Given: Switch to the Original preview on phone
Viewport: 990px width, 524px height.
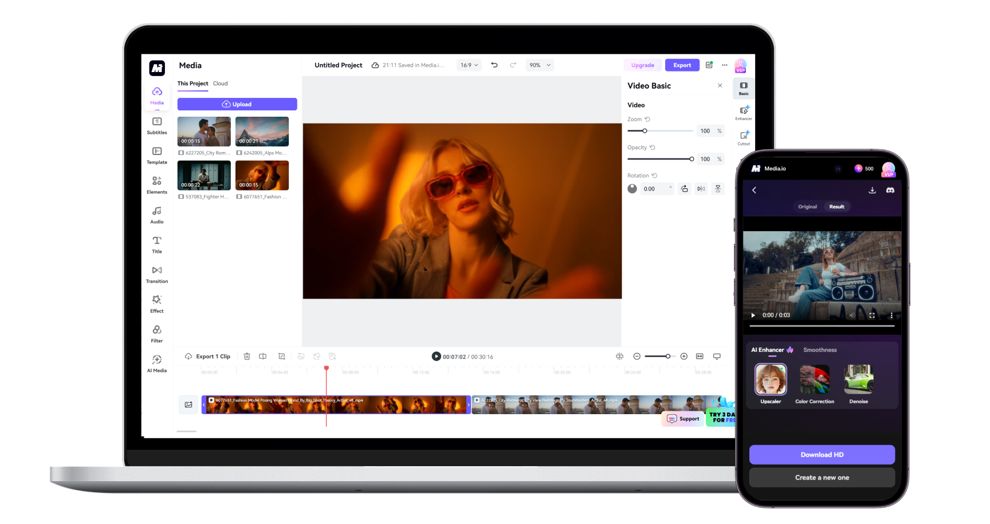Looking at the screenshot, I should click(807, 207).
